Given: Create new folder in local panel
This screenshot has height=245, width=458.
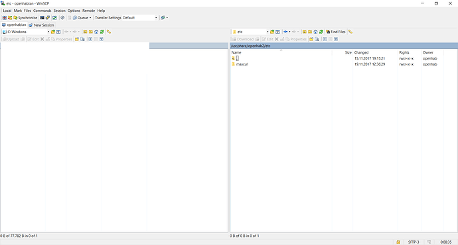Looking at the screenshot, I should pyautogui.click(x=77, y=39).
